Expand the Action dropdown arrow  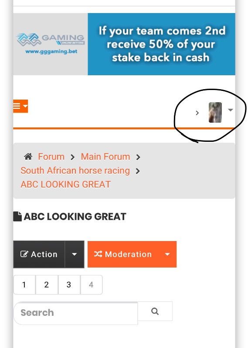(75, 254)
